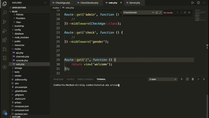Open composer.json in the explorer

(22, 106)
